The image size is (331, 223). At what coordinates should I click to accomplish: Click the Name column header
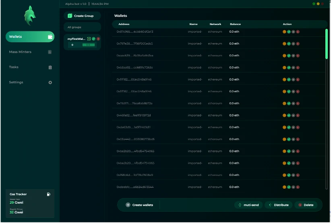coord(193,24)
